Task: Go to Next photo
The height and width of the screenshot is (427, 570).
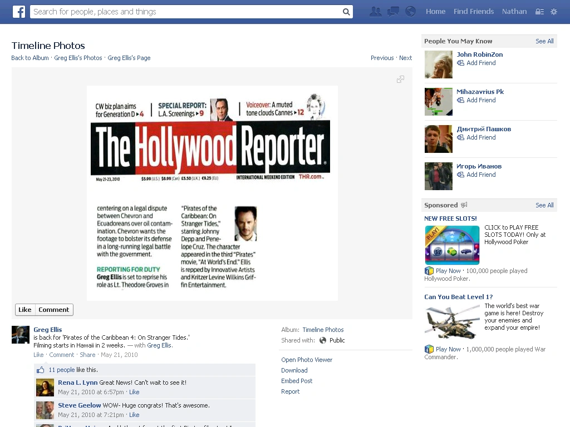Action: (x=405, y=58)
